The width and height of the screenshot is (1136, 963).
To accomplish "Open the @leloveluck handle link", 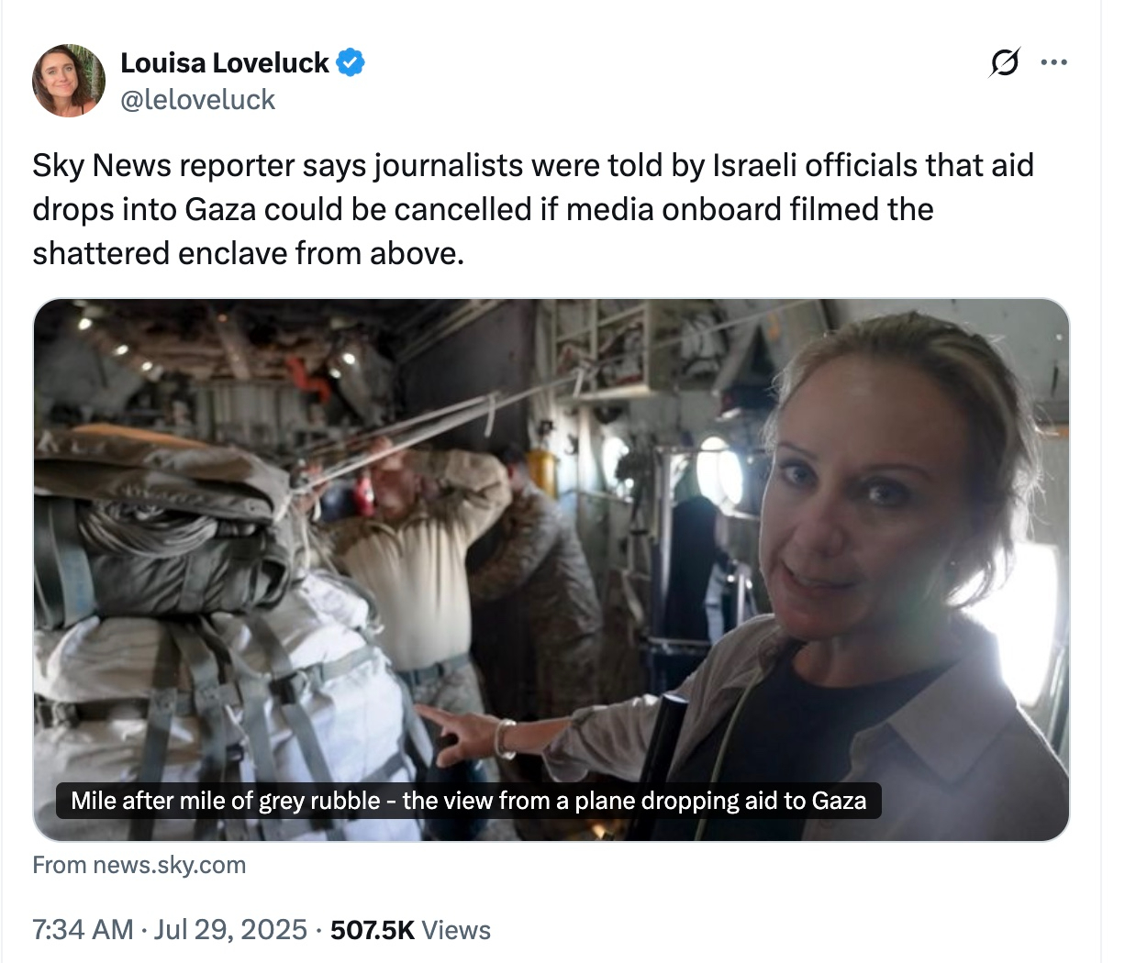I will click(197, 99).
